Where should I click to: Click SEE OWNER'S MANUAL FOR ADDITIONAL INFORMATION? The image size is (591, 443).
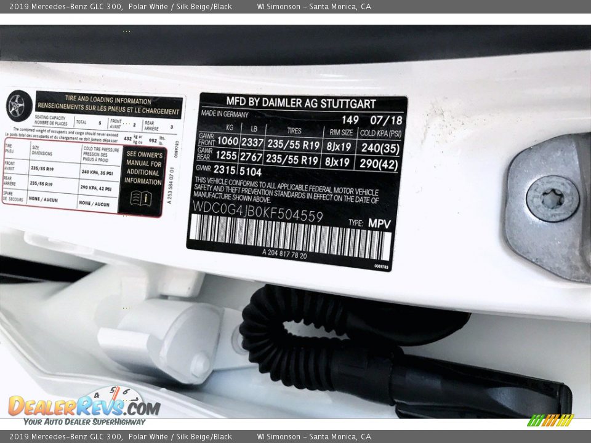[143, 168]
